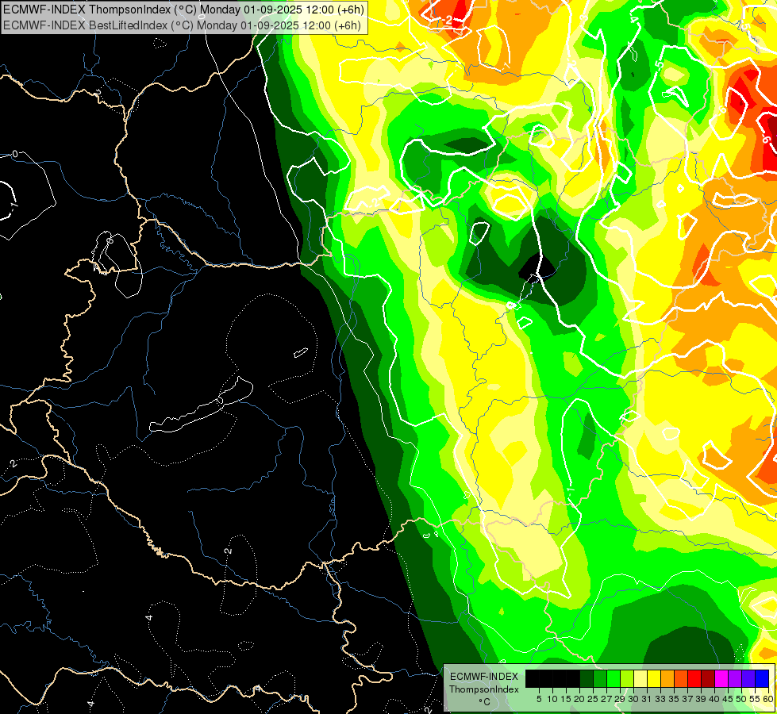Click the BestLiftedIndex title line at top
Image resolution: width=777 pixels, height=714 pixels.
[183, 25]
